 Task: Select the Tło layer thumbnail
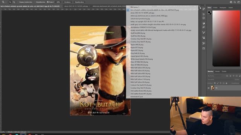point(212,88)
